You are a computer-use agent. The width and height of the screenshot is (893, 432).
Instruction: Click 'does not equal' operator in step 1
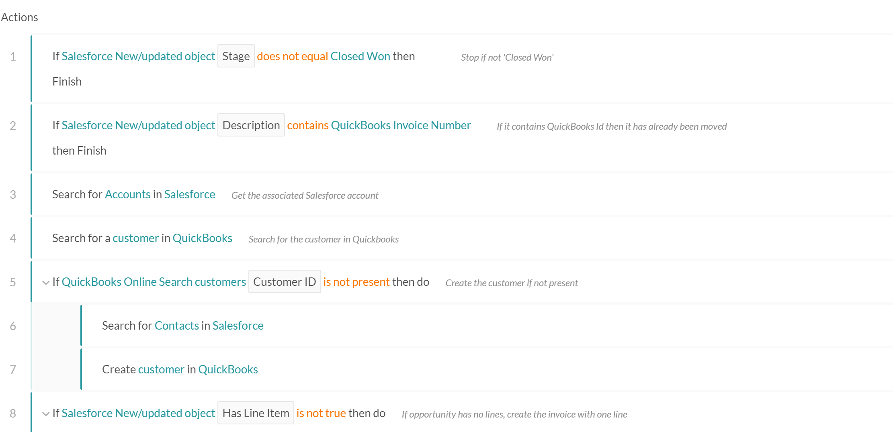click(293, 57)
